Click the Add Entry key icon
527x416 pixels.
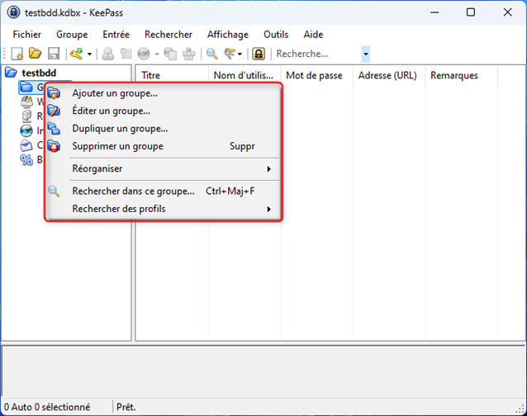coord(77,54)
